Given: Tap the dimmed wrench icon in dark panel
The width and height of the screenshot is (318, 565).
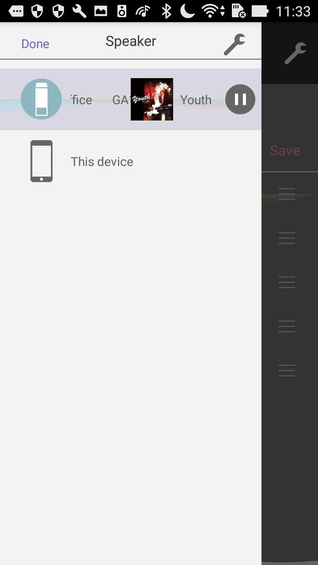Looking at the screenshot, I should [x=295, y=53].
